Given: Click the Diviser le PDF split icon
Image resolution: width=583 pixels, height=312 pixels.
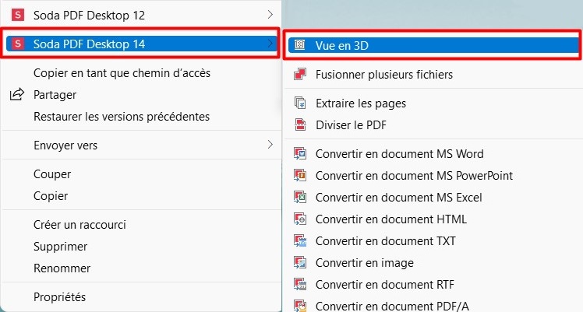Looking at the screenshot, I should pyautogui.click(x=299, y=124).
